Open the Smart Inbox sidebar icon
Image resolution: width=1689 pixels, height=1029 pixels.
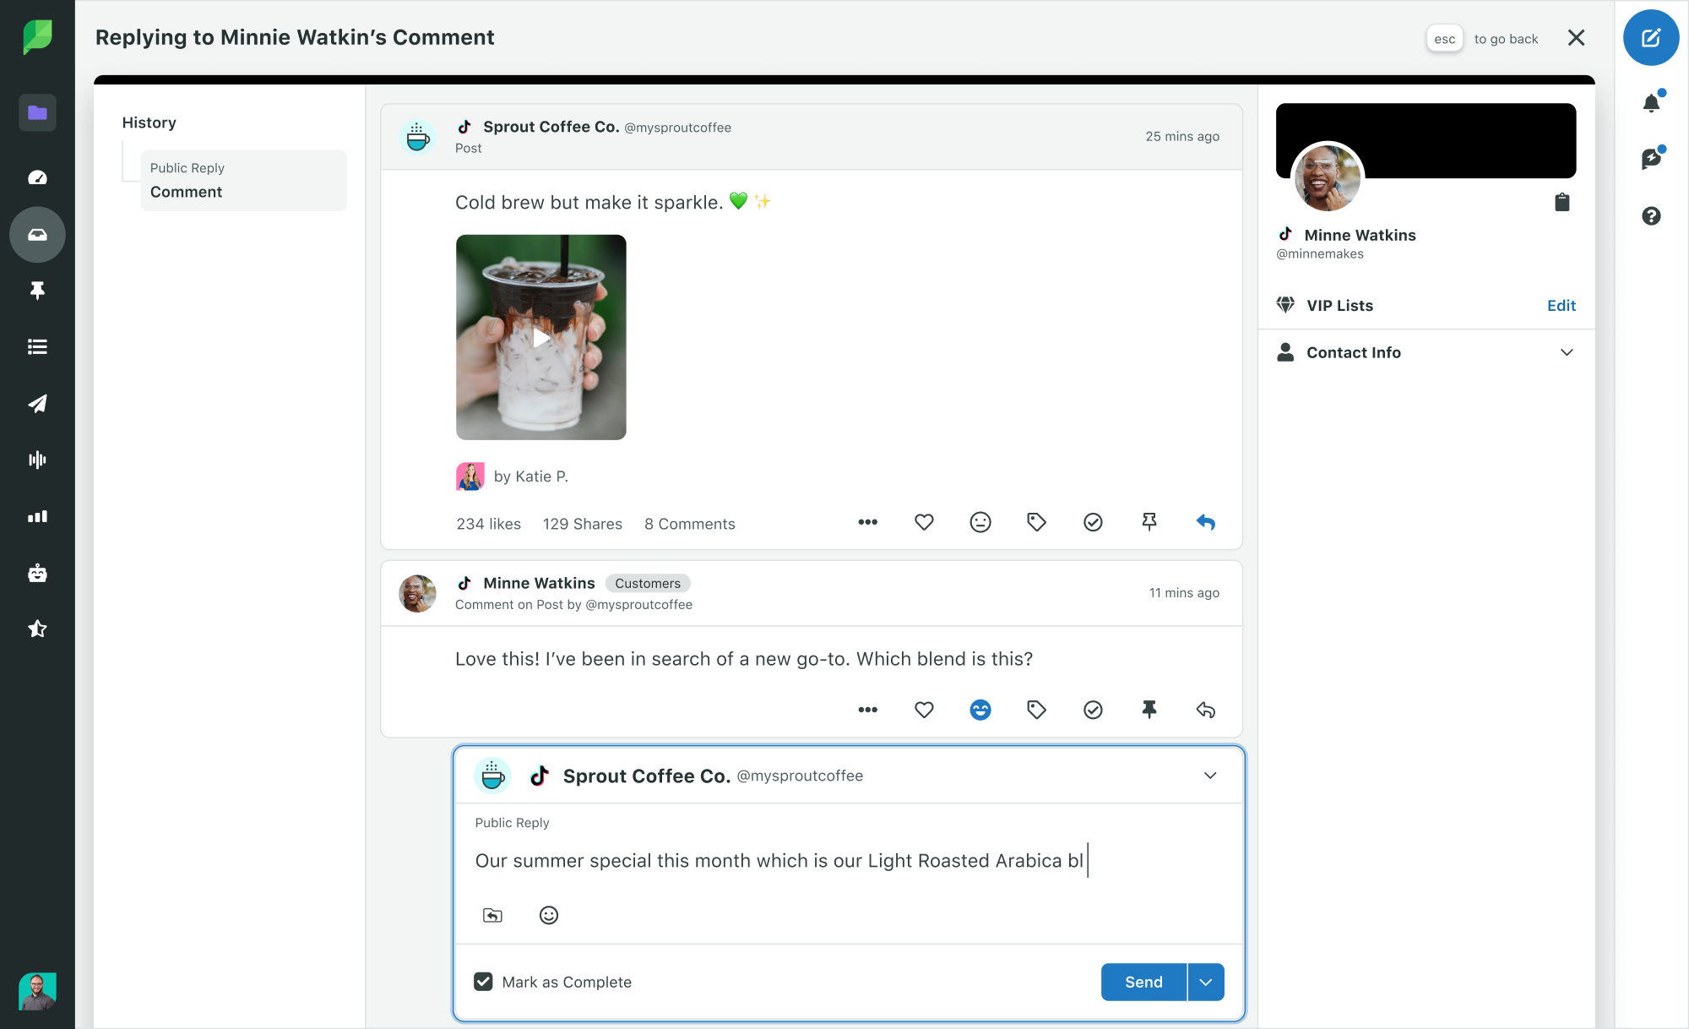click(37, 235)
